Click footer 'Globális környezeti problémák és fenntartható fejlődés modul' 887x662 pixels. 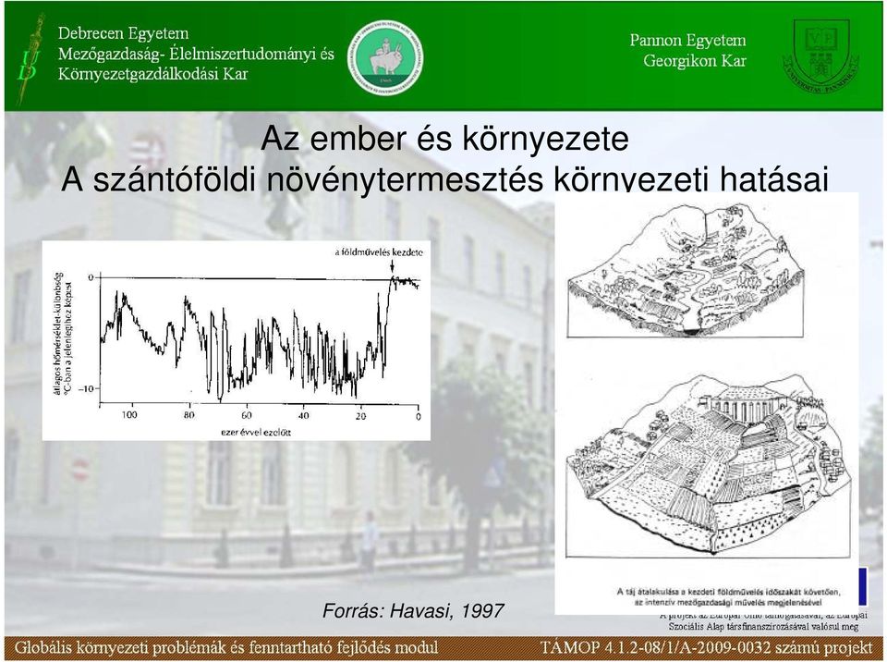(x=226, y=647)
